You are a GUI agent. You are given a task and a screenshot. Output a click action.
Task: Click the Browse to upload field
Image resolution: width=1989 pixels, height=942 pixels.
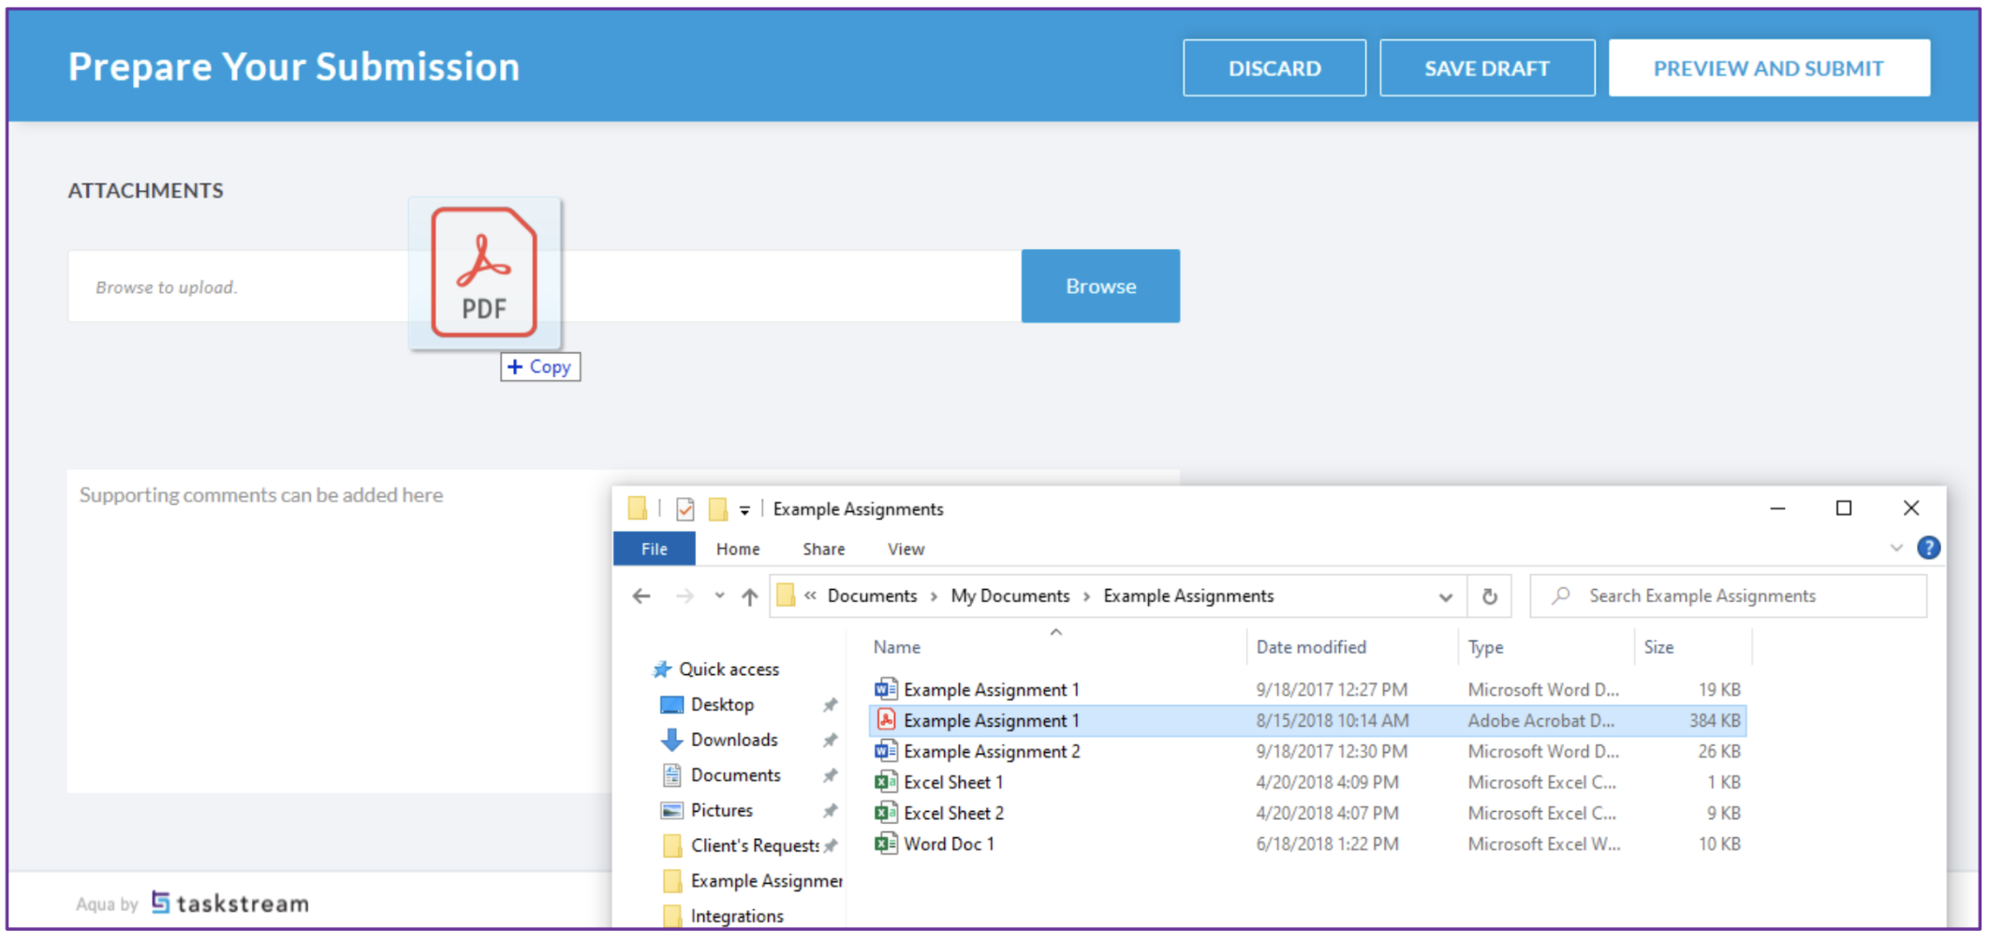544,287
